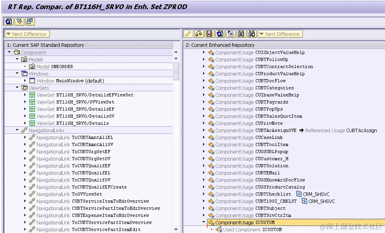Select ComponentUsage CUBTSalesQuotItem
The image size is (385, 233).
pos(259,116)
